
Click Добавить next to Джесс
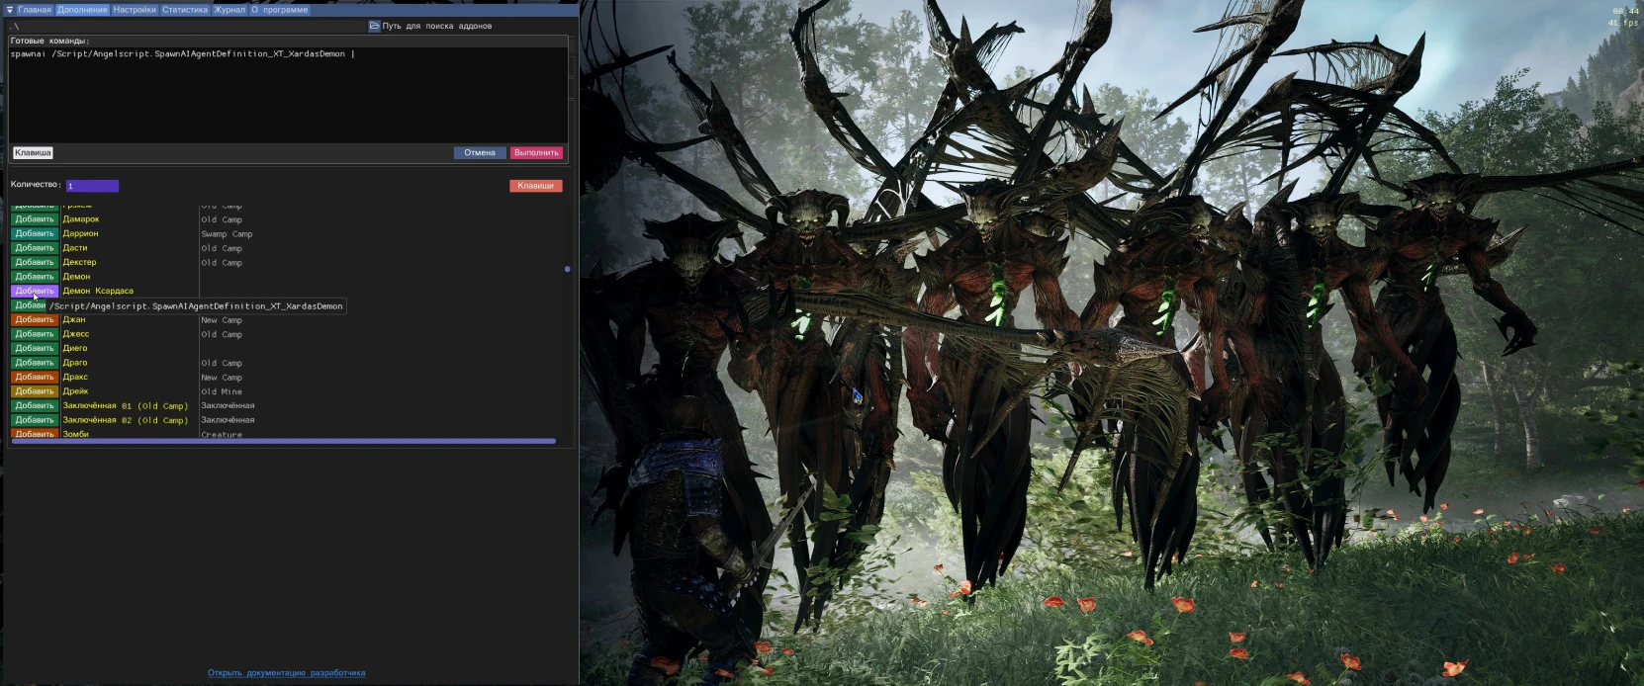(x=35, y=334)
